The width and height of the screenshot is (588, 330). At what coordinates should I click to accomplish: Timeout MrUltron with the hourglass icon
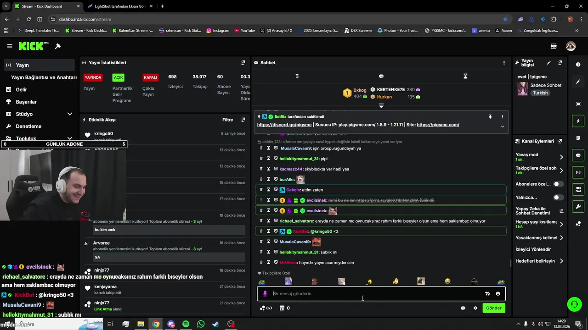pos(269,262)
